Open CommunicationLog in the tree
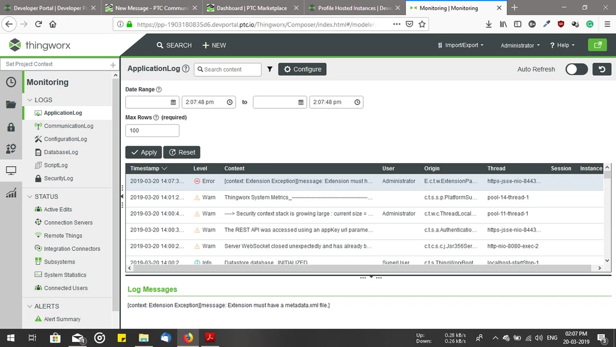This screenshot has height=347, width=616. pos(68,126)
